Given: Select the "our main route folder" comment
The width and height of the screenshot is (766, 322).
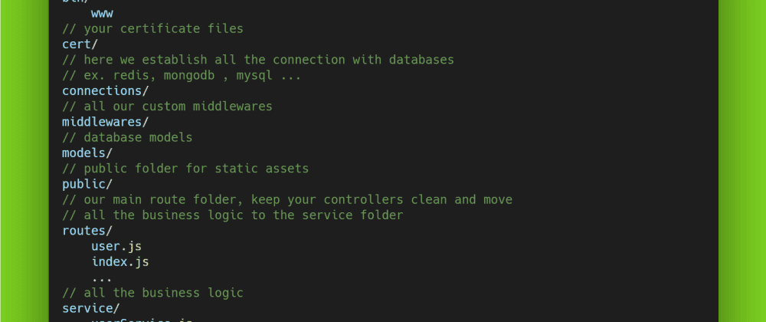Looking at the screenshot, I should point(287,199).
